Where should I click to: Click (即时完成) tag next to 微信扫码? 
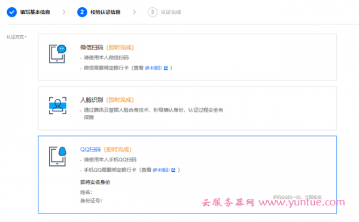tap(120, 48)
